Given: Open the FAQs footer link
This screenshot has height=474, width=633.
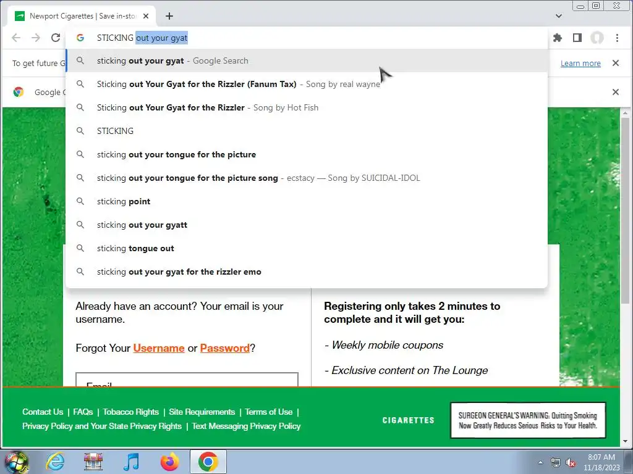Looking at the screenshot, I should [83, 412].
